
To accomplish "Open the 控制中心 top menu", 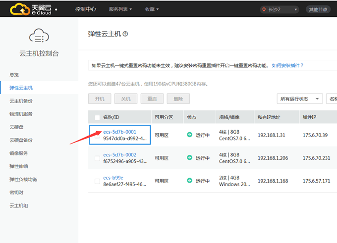I will tap(86, 9).
